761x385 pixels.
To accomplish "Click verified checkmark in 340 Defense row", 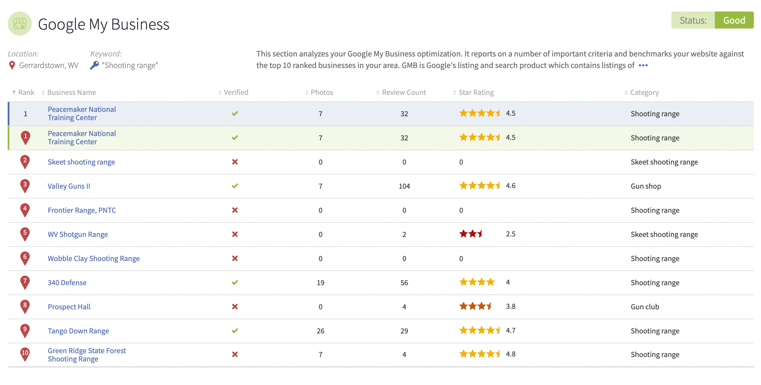I will [235, 282].
